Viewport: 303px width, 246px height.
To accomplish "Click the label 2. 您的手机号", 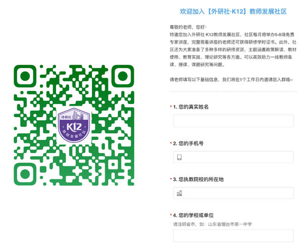I will pyautogui.click(x=188, y=143).
